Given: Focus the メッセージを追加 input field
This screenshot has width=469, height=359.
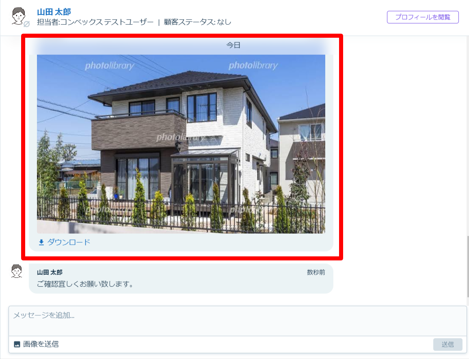Looking at the screenshot, I should [238, 321].
